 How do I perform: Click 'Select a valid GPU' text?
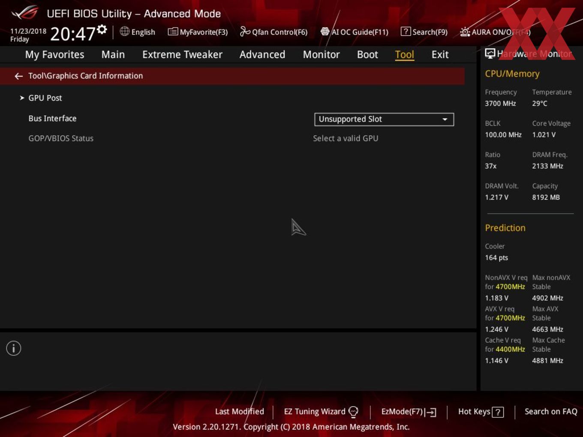coord(346,138)
